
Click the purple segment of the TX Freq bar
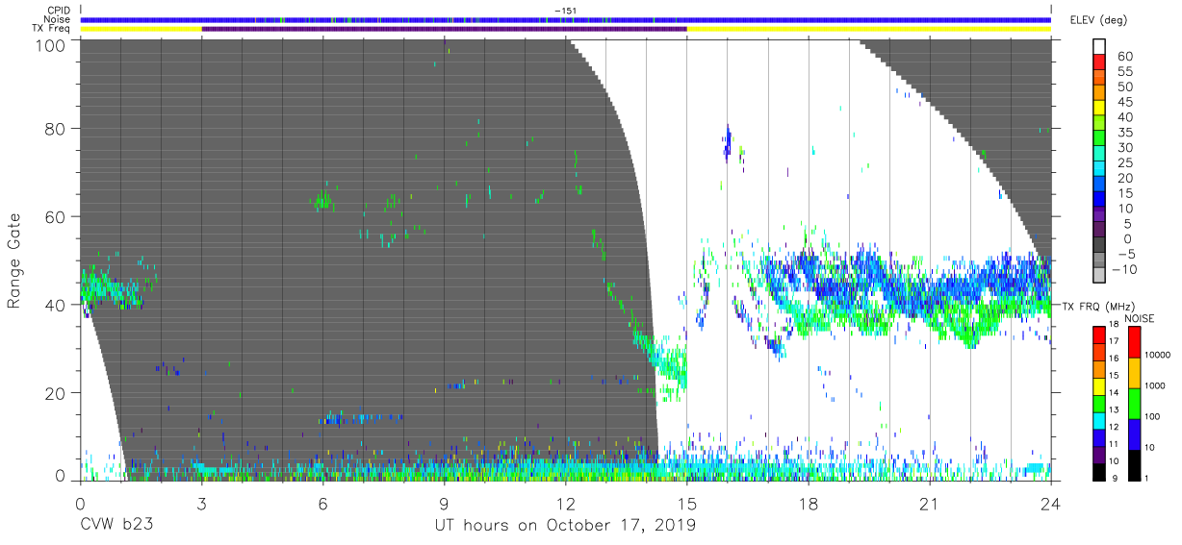tap(444, 29)
